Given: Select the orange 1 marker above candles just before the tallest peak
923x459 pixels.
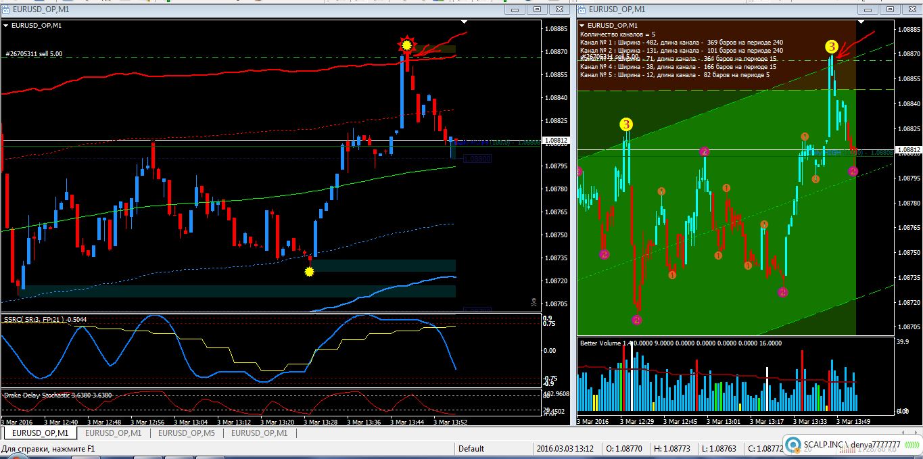Looking at the screenshot, I should [805, 137].
